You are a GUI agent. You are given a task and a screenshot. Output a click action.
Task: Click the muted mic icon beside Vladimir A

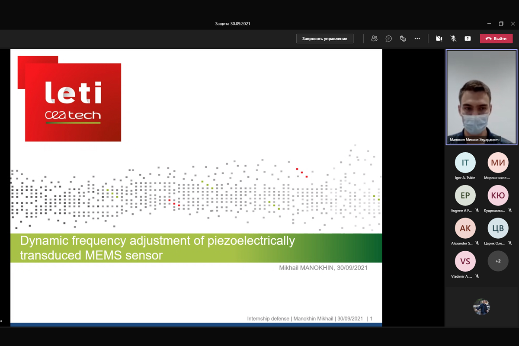tap(477, 276)
